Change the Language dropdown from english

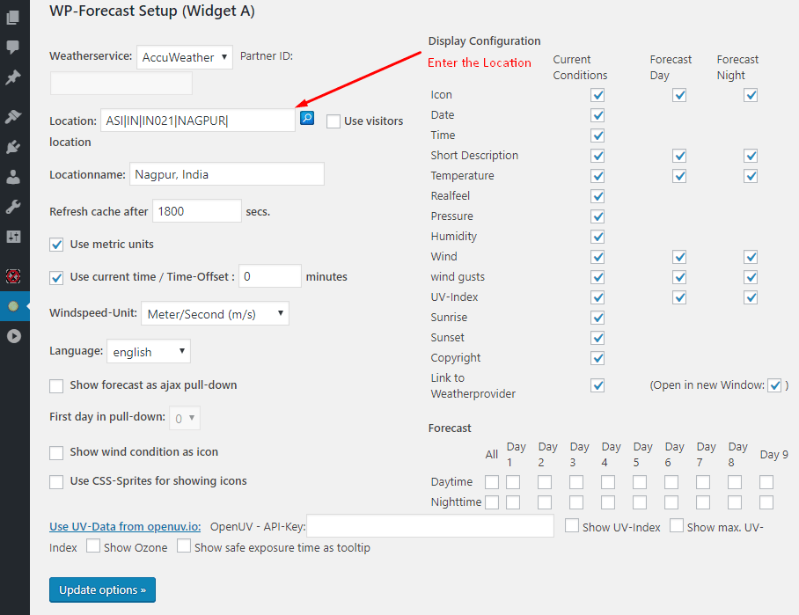coord(148,351)
